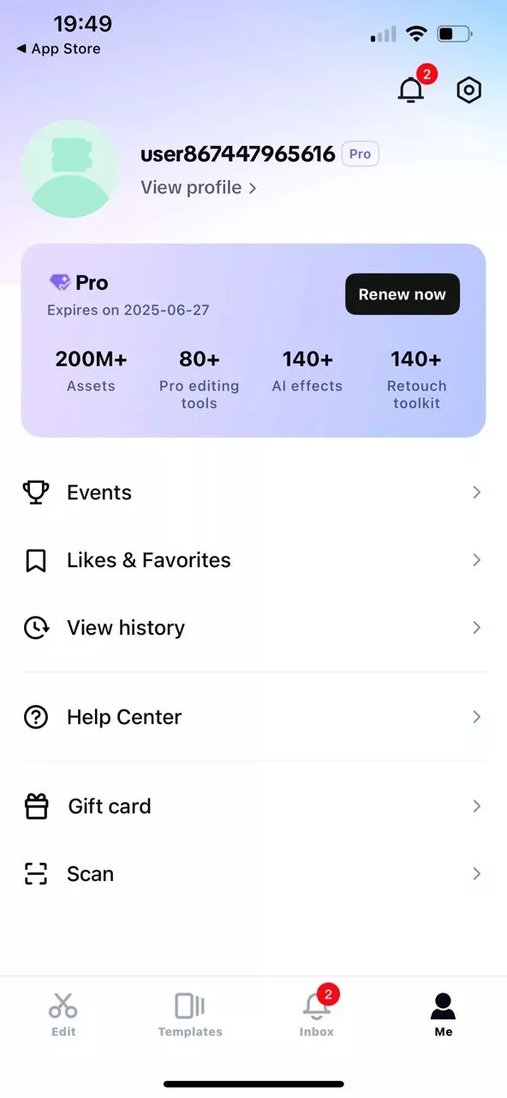Image resolution: width=507 pixels, height=1098 pixels.
Task: Open settings hexagon icon
Action: pos(469,90)
